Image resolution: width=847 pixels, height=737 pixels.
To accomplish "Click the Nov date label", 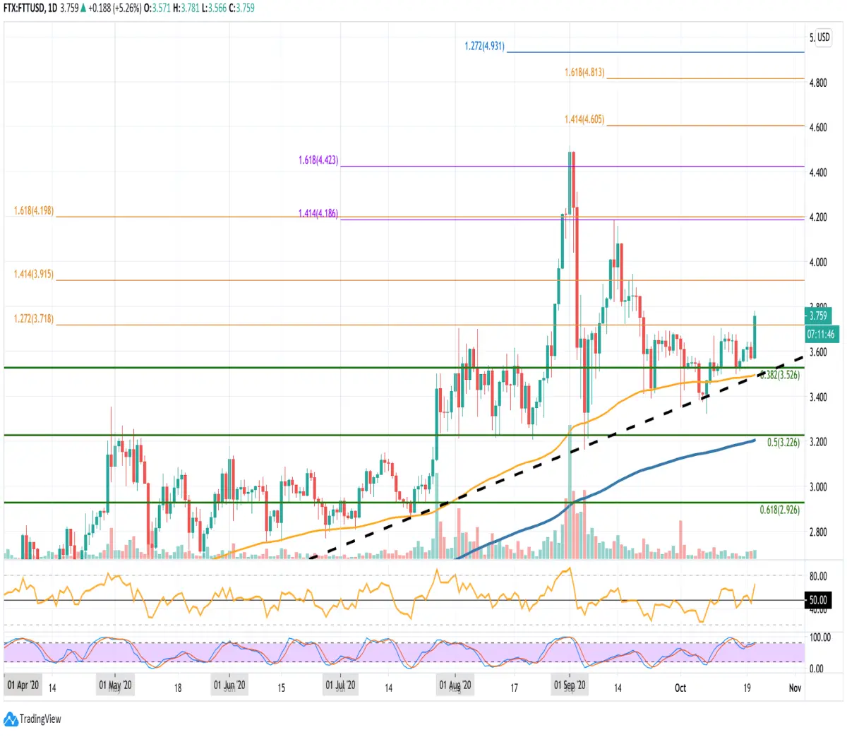I will coord(795,688).
